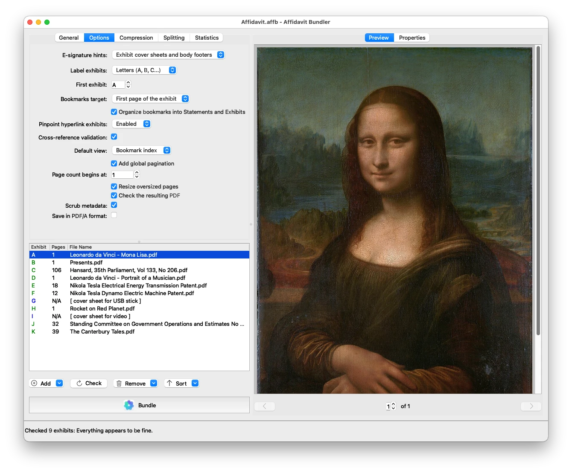Open the General tab
The height and width of the screenshot is (473, 572).
click(69, 38)
